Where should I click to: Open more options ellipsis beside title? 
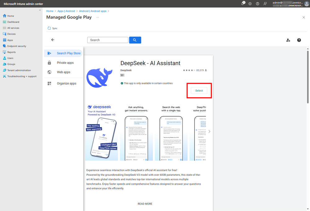(x=98, y=17)
